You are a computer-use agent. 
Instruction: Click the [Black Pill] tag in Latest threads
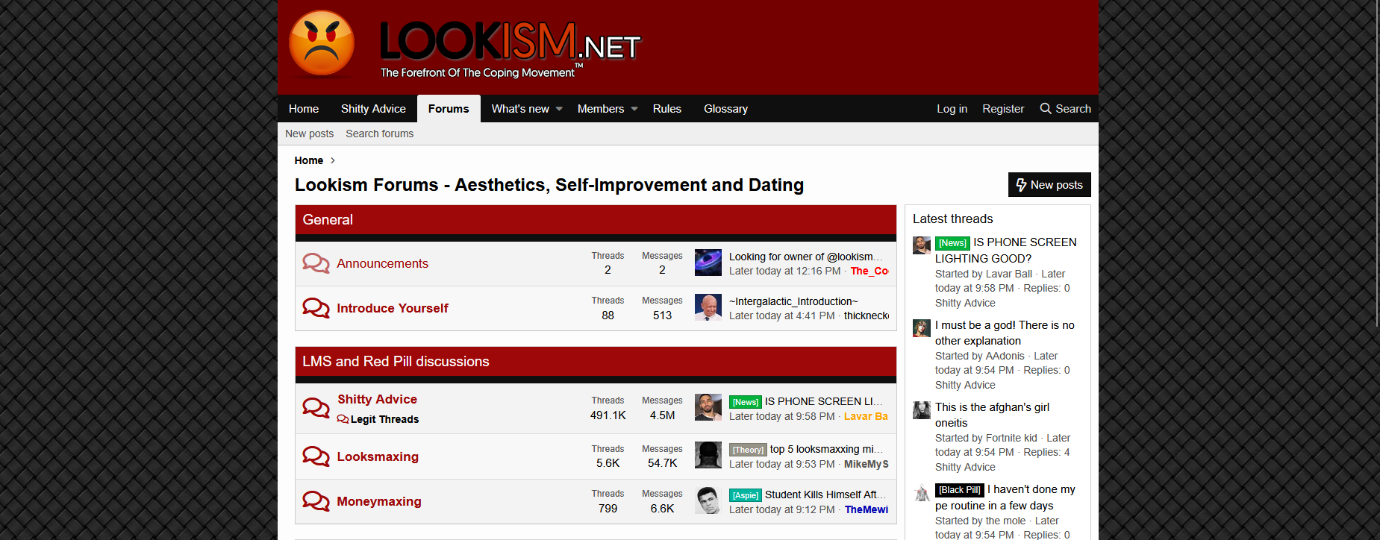click(x=959, y=490)
